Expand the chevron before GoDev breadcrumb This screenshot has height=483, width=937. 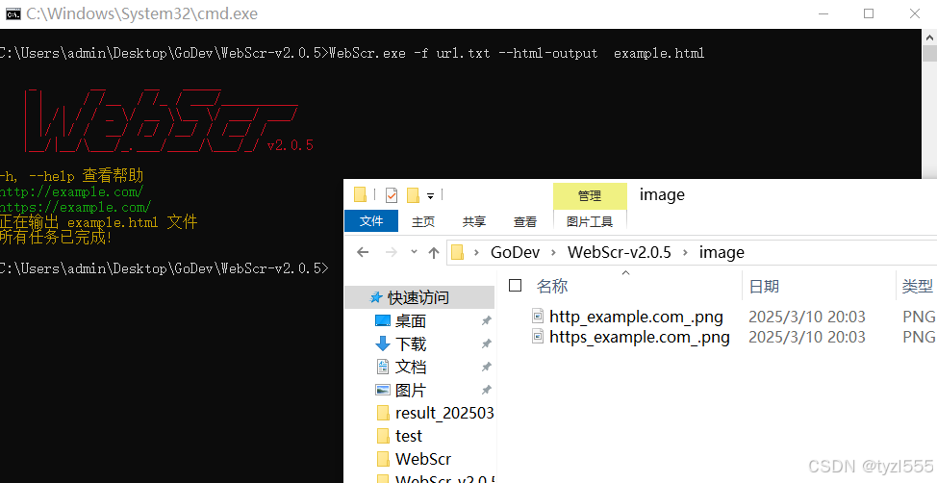click(x=476, y=253)
